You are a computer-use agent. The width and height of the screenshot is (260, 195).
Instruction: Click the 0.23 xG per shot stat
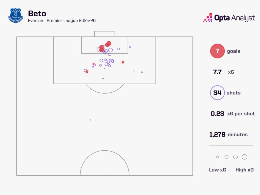217,113
